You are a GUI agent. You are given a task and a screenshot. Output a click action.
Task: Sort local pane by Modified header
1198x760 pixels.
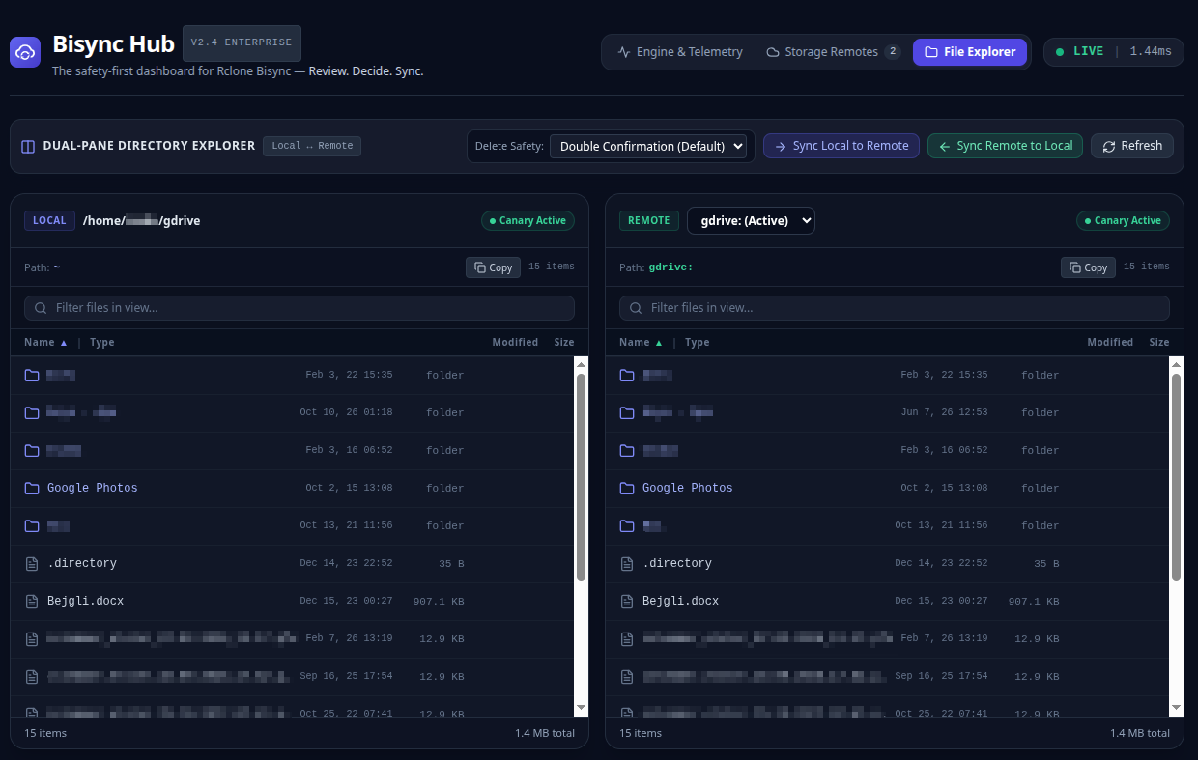515,343
